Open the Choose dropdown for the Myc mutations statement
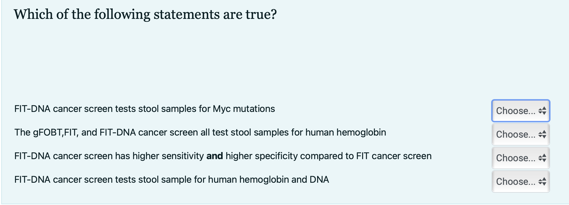Screen dimensions: 569x205 point(521,111)
